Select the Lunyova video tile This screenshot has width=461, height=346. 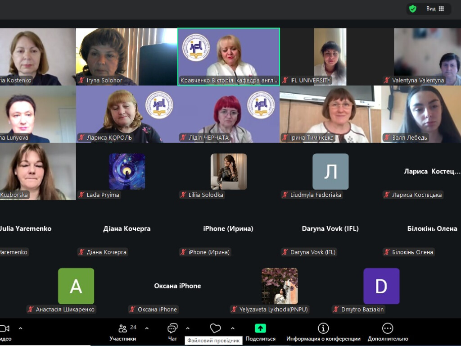click(38, 114)
